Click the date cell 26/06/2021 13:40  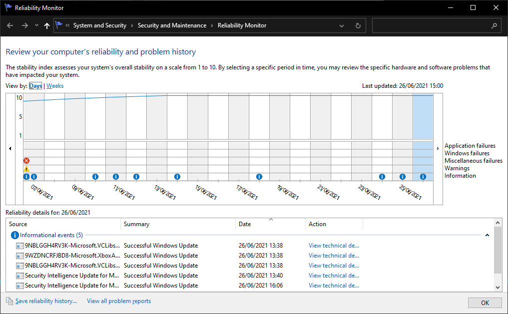pyautogui.click(x=261, y=276)
